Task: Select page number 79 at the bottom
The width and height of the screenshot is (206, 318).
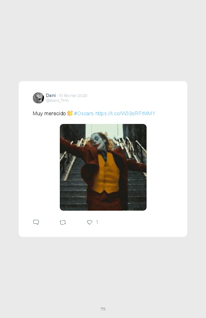Action: pyautogui.click(x=103, y=309)
